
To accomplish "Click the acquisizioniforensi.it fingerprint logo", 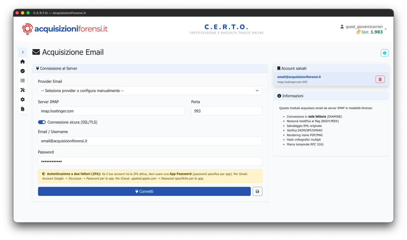I will 27,29.
